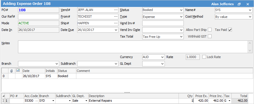Click the Our Ref# input field
The image size is (254, 104).
click(x=39, y=16)
